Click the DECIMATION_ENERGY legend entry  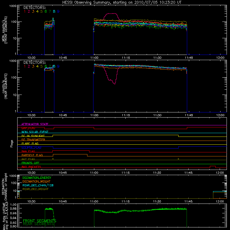pos(37,178)
